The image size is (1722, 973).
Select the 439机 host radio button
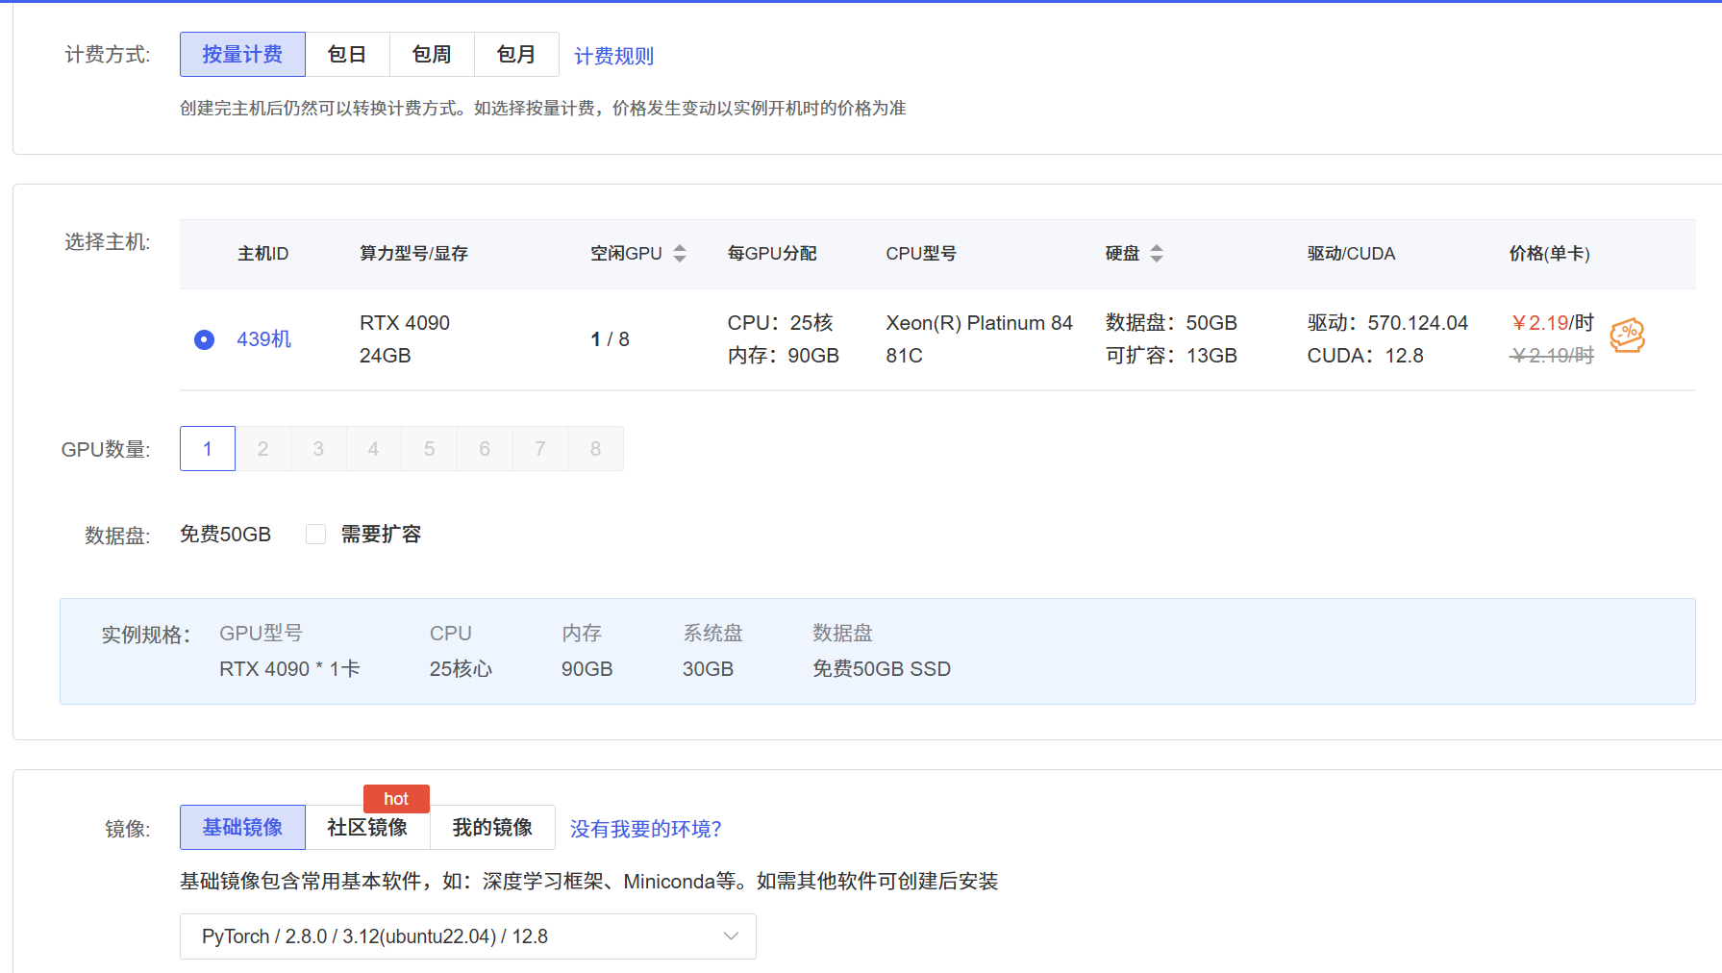click(x=204, y=339)
